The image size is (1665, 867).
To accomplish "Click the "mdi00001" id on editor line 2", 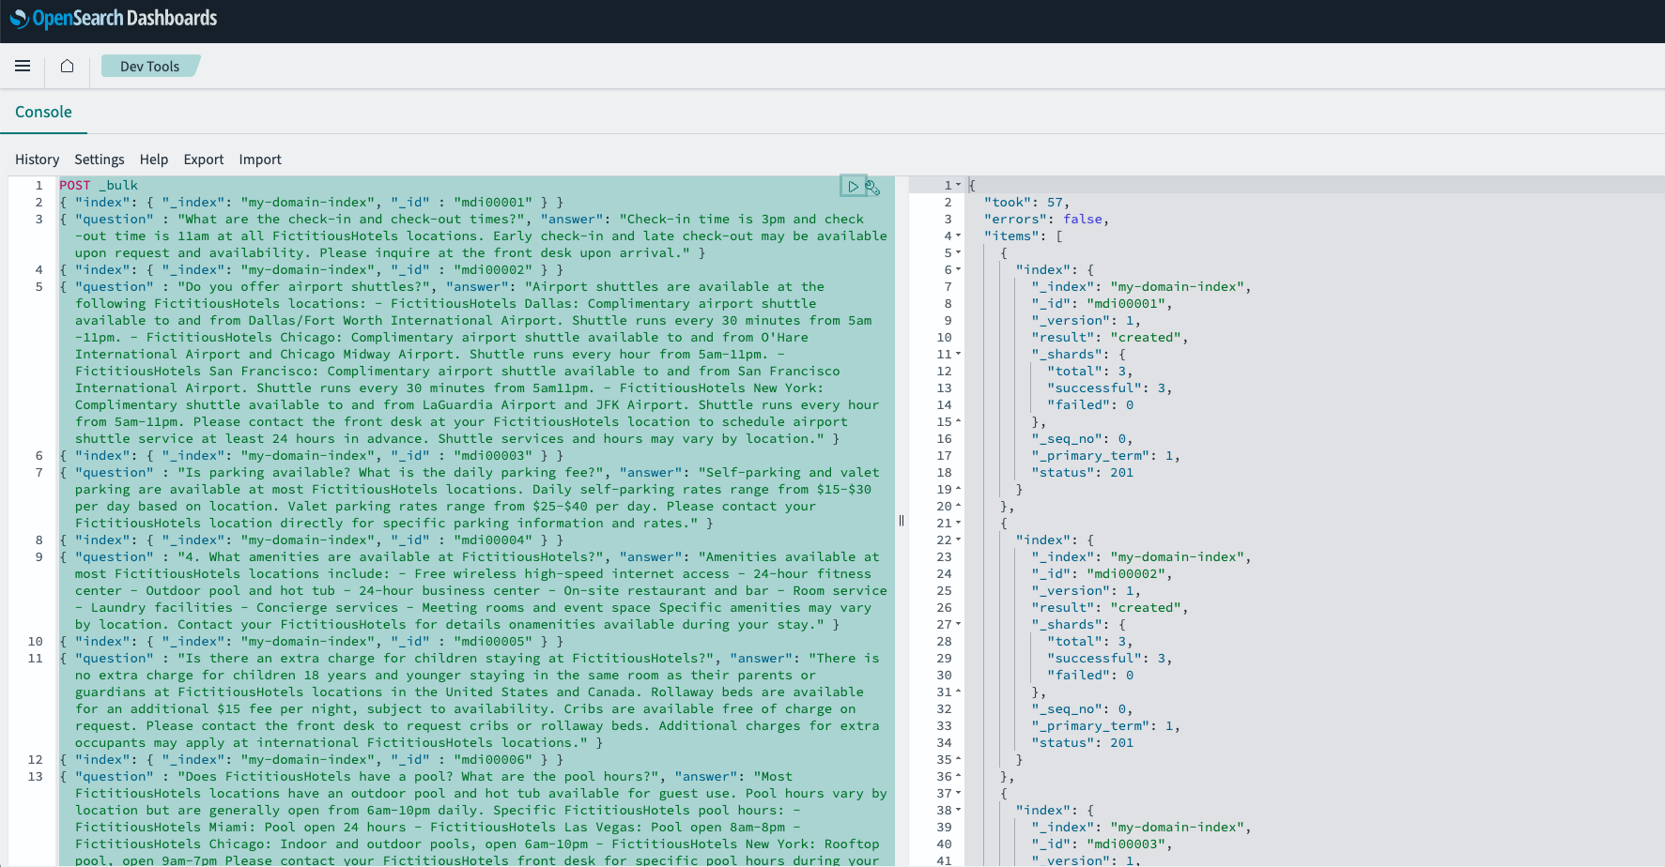I will pyautogui.click(x=493, y=203).
